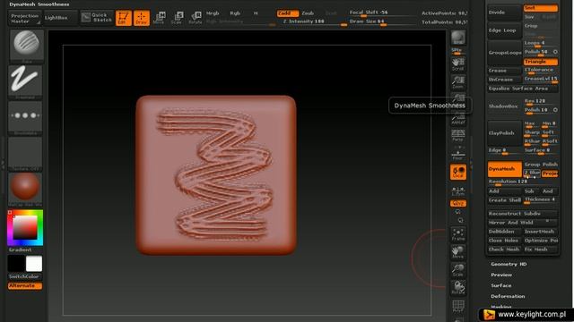The image size is (574, 322).
Task: Toggle the Floor grid icon
Action: 458,153
